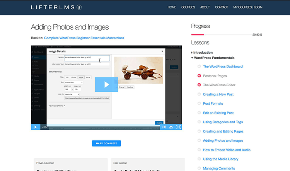Screen dimensions: 290x171
Task: Click the small play icon in the video control bar
Action: pos(36,127)
